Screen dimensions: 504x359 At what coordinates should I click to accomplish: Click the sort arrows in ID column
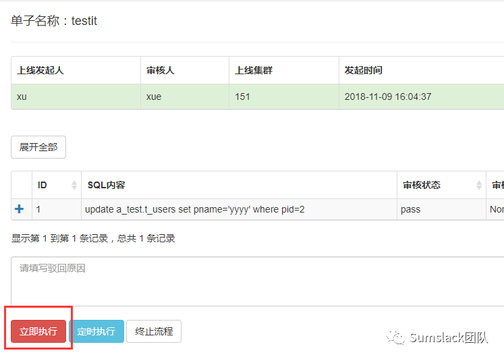click(74, 186)
